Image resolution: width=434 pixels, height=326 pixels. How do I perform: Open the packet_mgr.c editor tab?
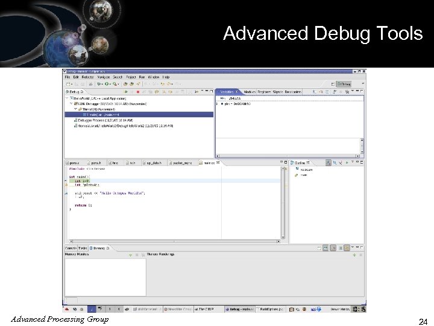tap(180, 163)
